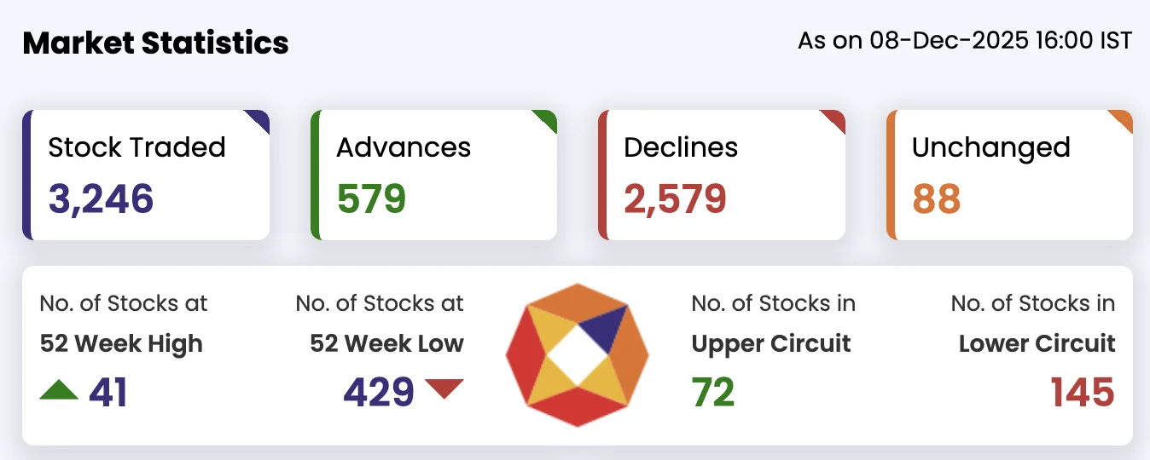This screenshot has width=1150, height=460.
Task: Open the Declines card label
Action: [x=682, y=147]
